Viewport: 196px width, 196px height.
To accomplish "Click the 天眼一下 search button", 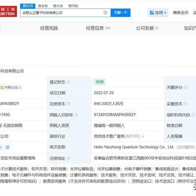I will [x=121, y=13].
